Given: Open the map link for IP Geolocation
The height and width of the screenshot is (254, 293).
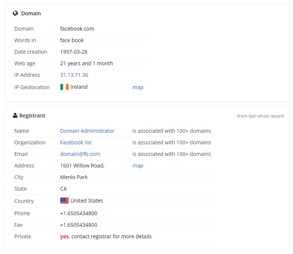Looking at the screenshot, I should 138,87.
